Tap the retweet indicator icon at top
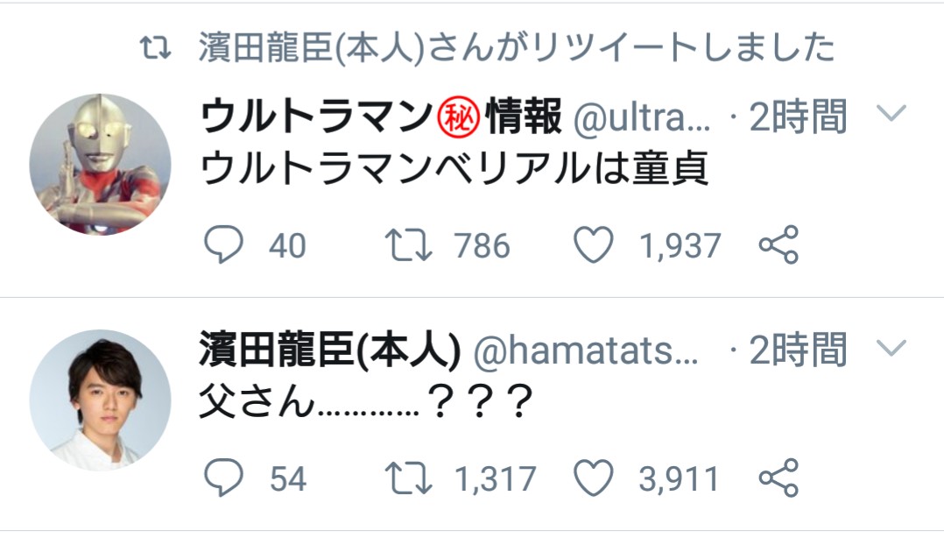The width and height of the screenshot is (944, 538). [x=156, y=48]
